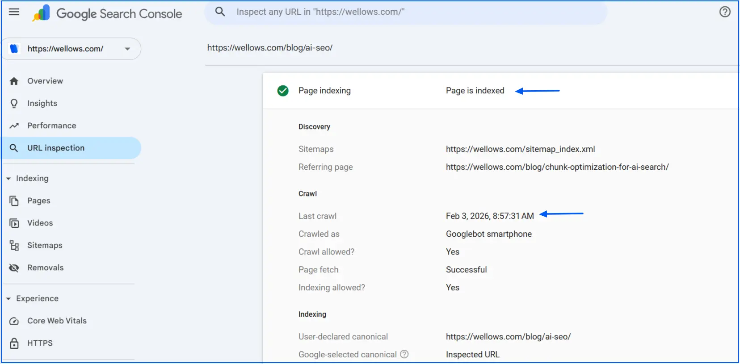Click the green indexed checkmark icon

[283, 91]
